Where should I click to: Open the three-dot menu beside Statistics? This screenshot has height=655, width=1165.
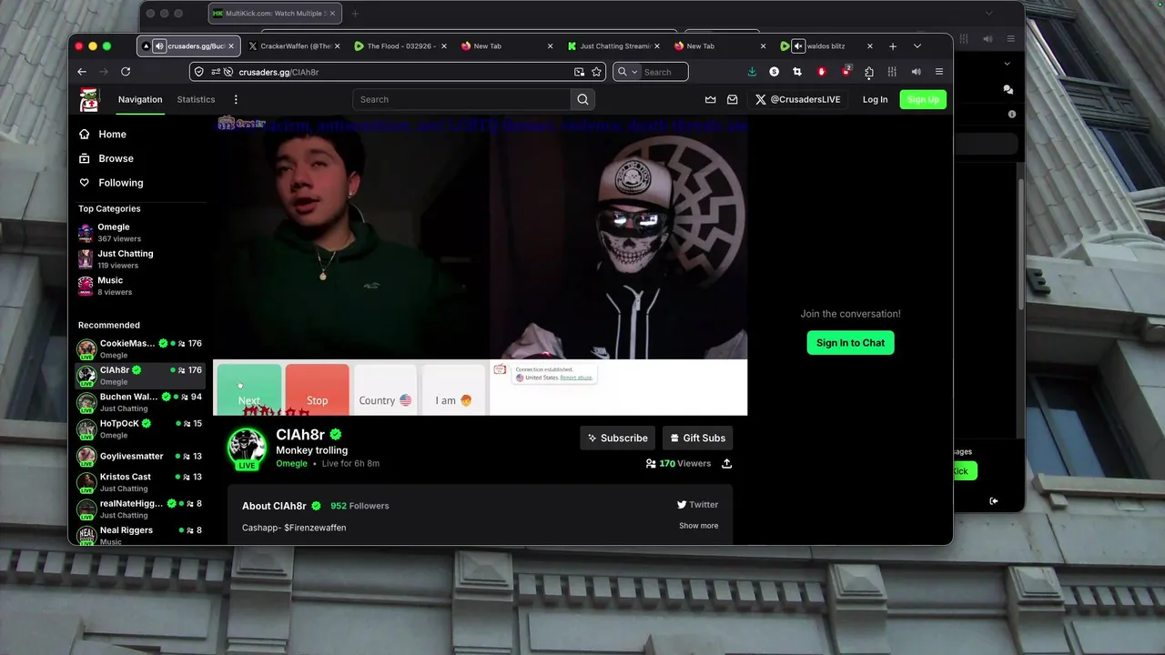236,99
